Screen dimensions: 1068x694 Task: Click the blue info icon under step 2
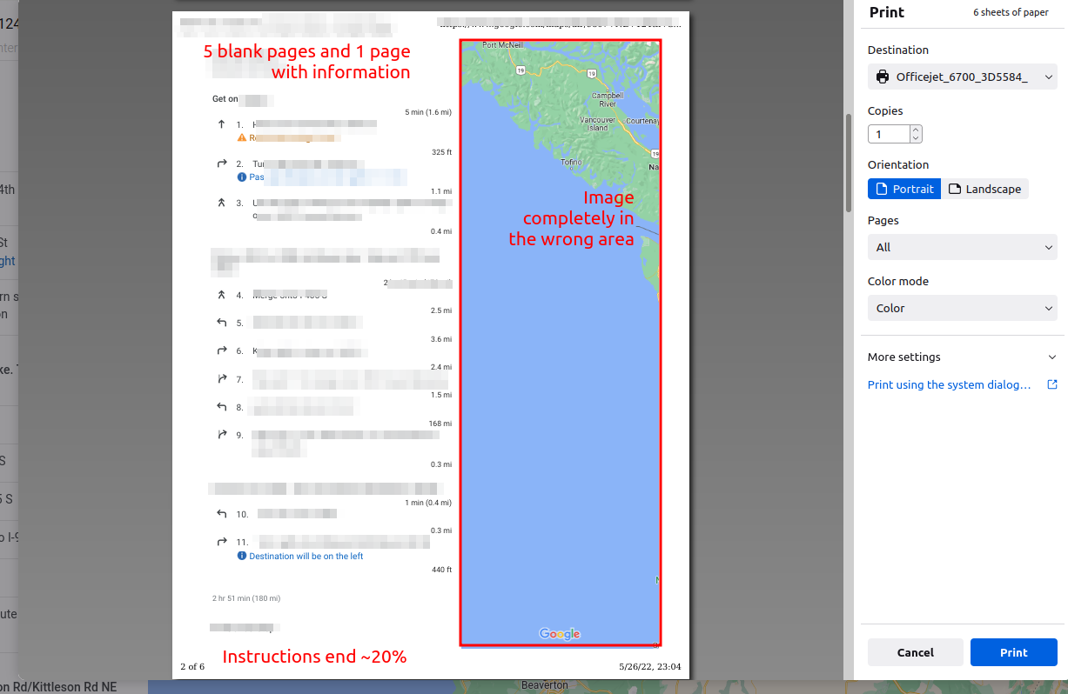241,177
